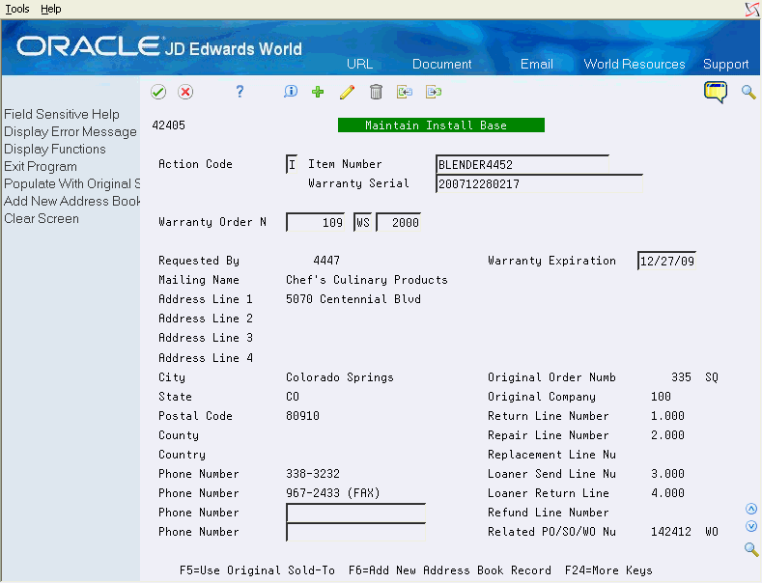The height and width of the screenshot is (583, 762).
Task: Click Chef's Culinary Products mailing name
Action: coord(367,280)
